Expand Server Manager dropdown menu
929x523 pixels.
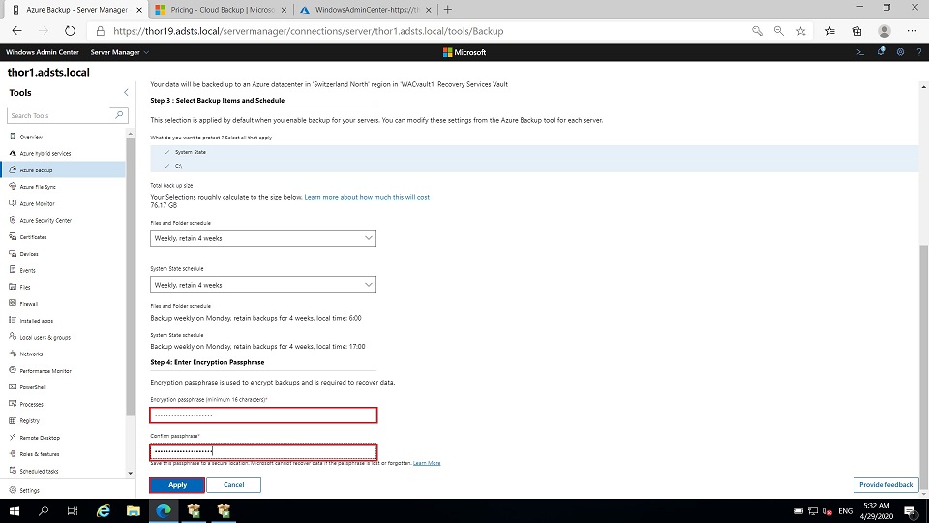click(119, 52)
